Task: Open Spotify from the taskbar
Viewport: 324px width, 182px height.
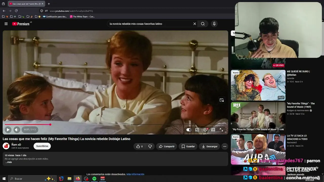Action: point(94,179)
